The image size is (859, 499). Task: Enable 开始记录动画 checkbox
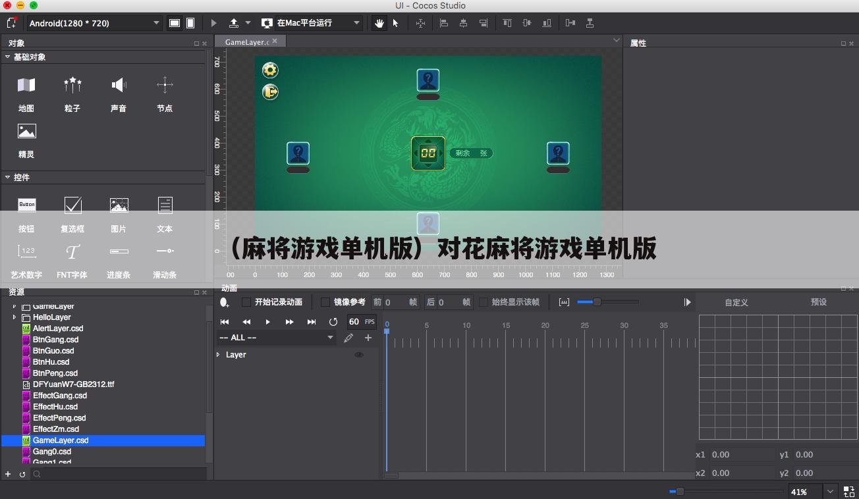tap(246, 302)
